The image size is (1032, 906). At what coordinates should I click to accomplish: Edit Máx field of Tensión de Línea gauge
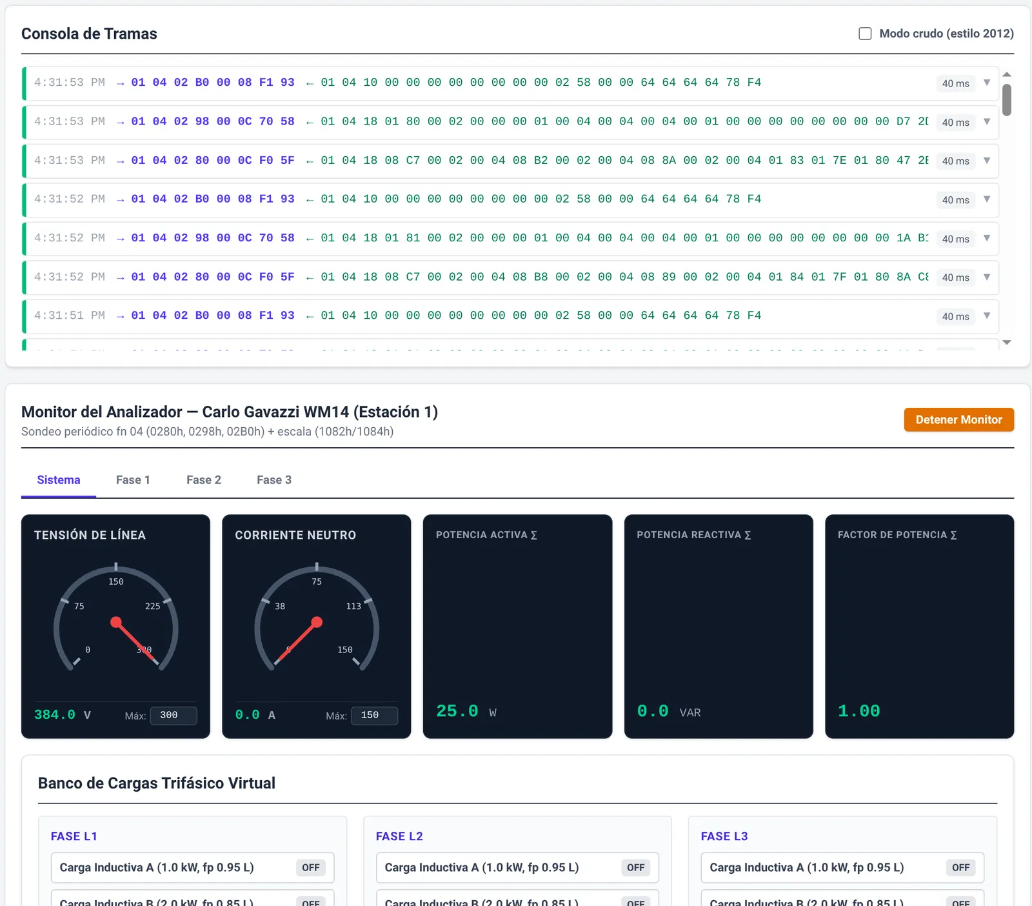point(174,715)
